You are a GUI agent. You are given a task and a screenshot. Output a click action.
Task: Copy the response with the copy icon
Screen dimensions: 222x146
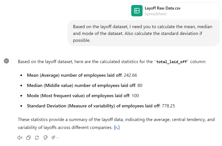[x=28, y=138]
